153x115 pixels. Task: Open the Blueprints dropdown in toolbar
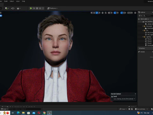[13, 8]
